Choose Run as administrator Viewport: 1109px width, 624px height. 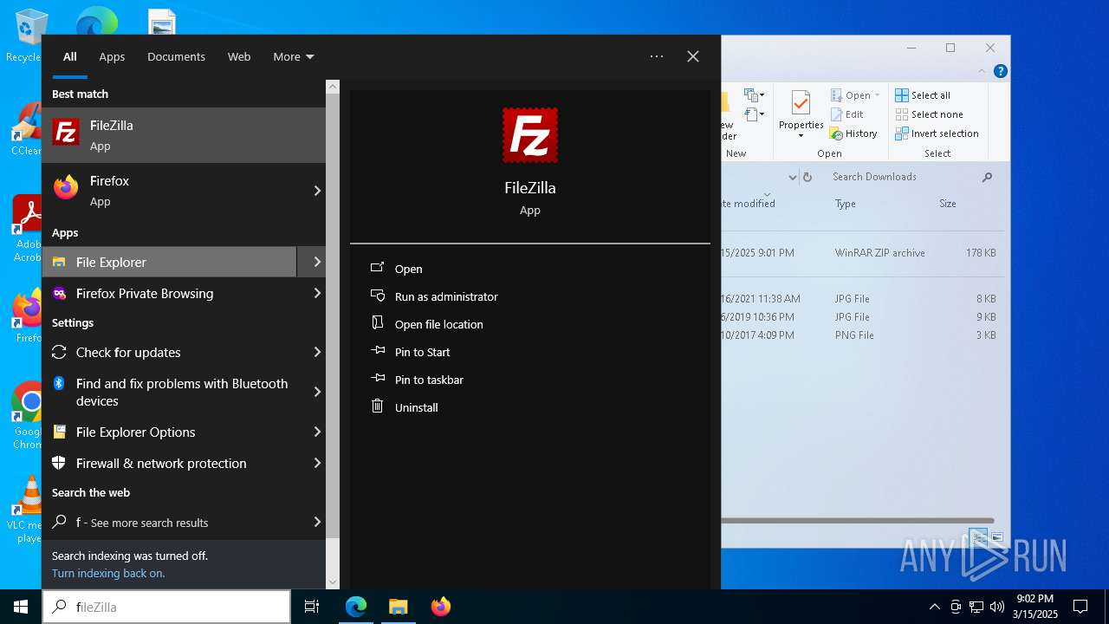446,296
